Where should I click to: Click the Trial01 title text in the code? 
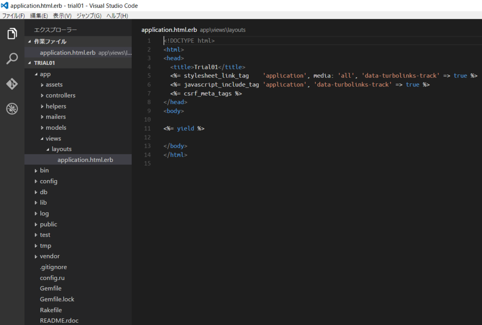pos(206,67)
